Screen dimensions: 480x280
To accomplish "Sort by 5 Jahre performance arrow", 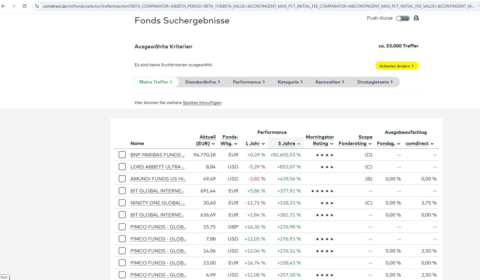I will coord(299,144).
